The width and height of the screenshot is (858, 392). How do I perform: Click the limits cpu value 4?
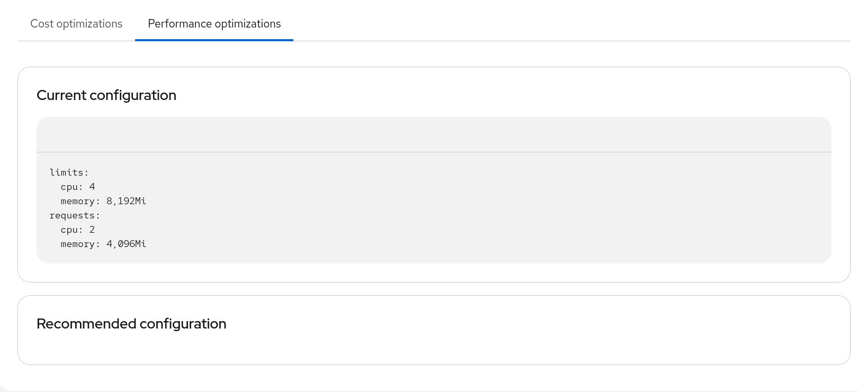92,187
